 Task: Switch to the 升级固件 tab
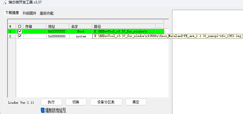(30, 13)
